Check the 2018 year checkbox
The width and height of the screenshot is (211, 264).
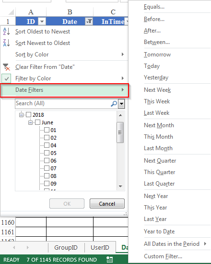(x=28, y=115)
